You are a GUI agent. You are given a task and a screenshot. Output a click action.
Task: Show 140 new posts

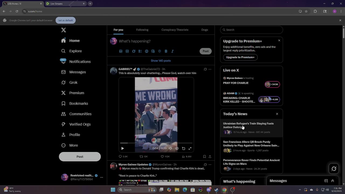pyautogui.click(x=161, y=61)
